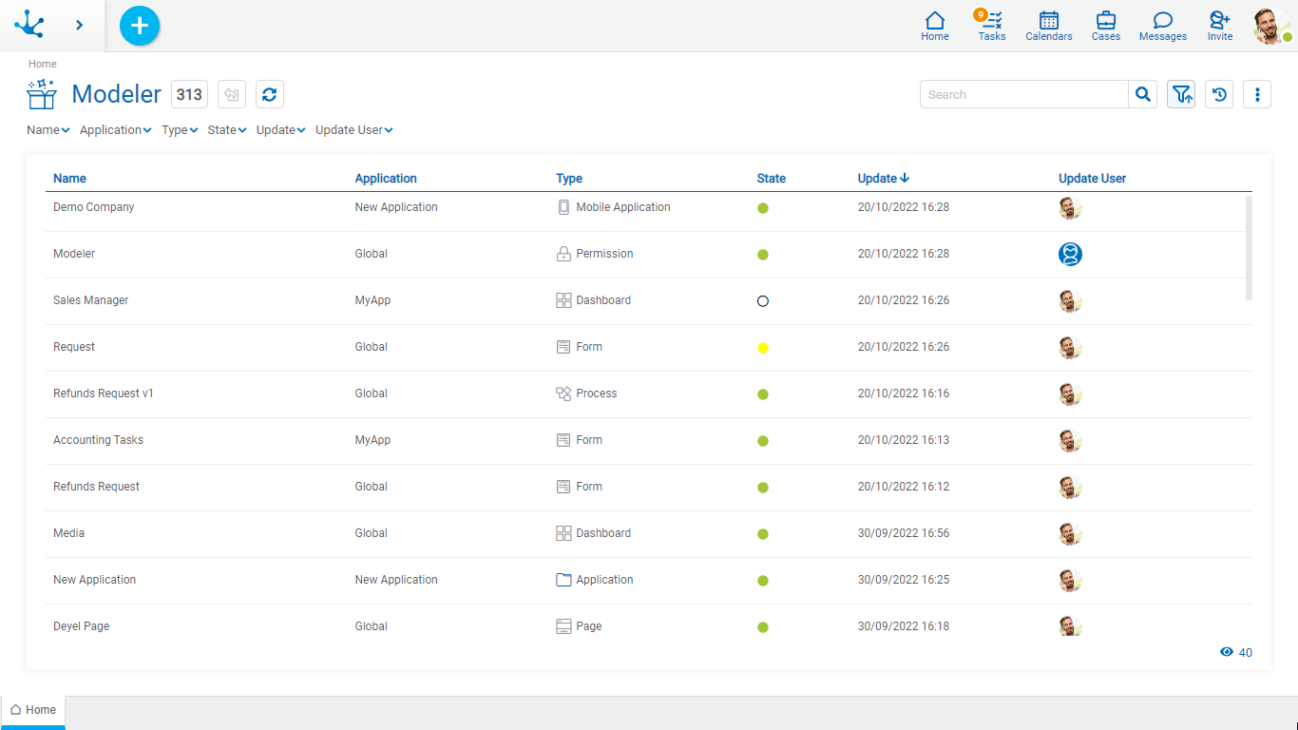This screenshot has height=730, width=1298.
Task: Sort by the Application column header
Action: [x=386, y=179]
